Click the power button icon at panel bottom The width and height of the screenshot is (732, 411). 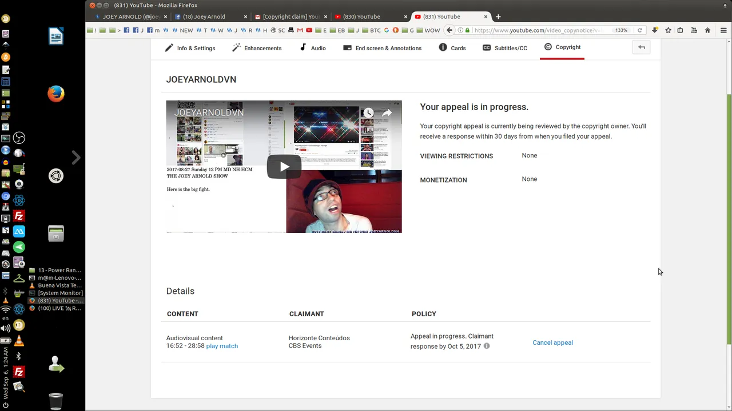tap(6, 405)
